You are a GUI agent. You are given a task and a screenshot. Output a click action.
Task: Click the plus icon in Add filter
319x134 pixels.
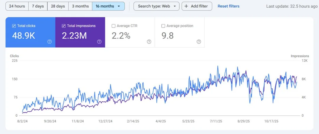186,6
